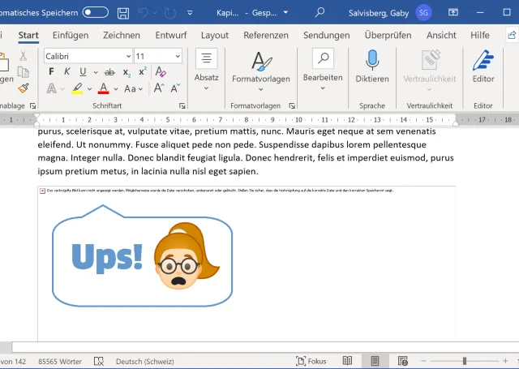Click the Format Painter brush icon

pos(24,88)
